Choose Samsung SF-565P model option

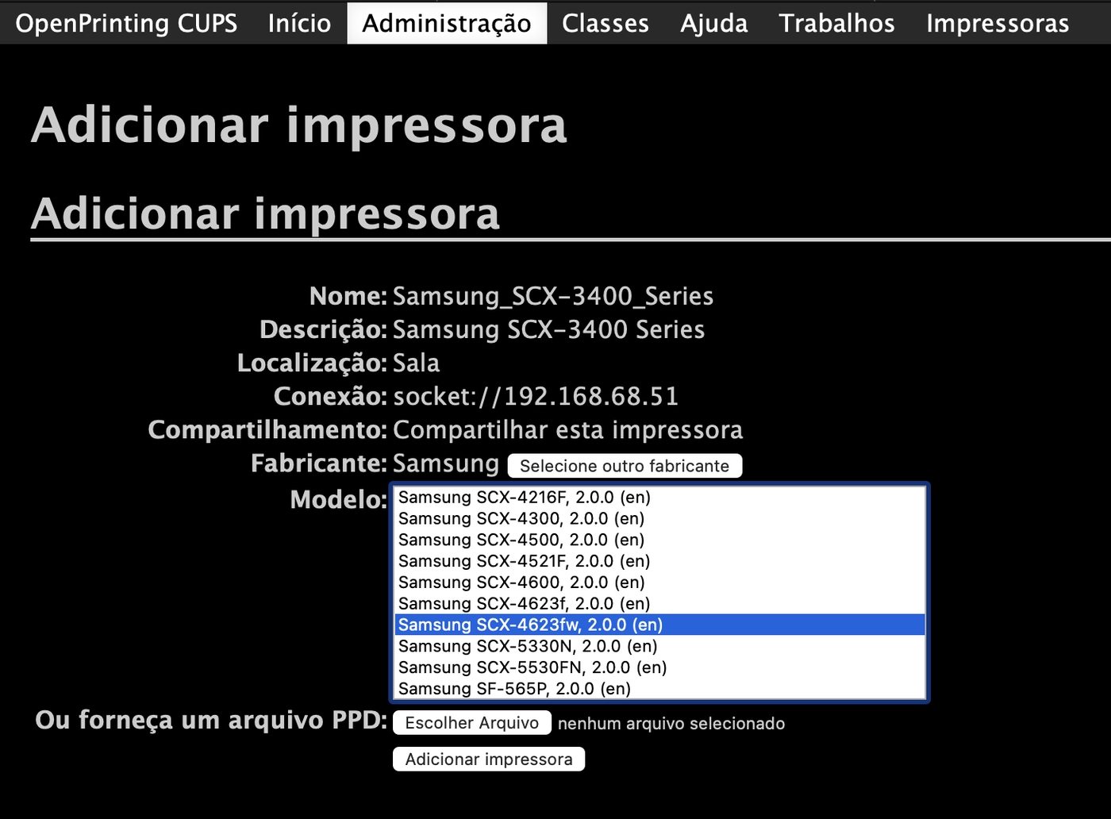point(514,689)
